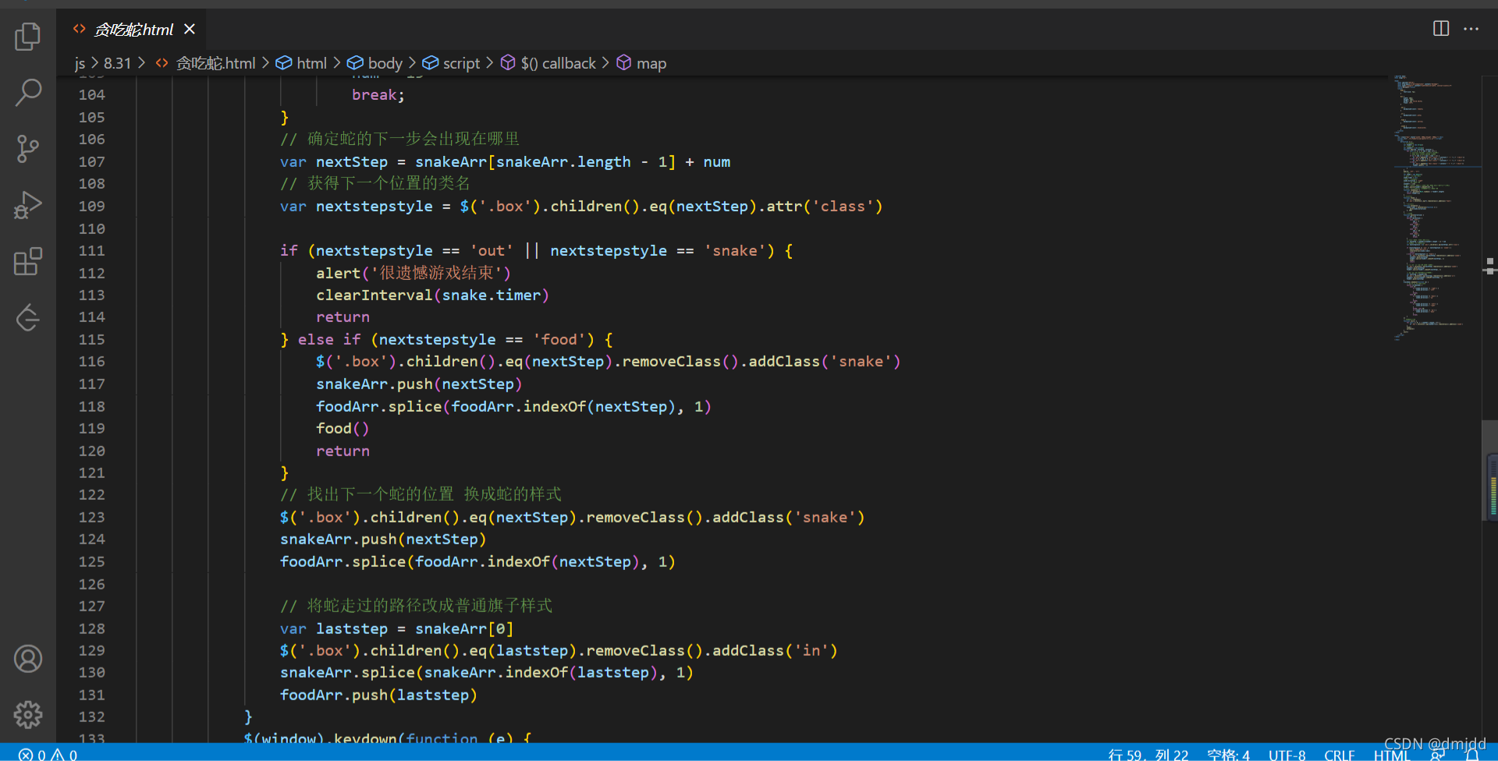Click the comment 获得下一个位置的类名
The height and width of the screenshot is (761, 1498).
click(375, 183)
